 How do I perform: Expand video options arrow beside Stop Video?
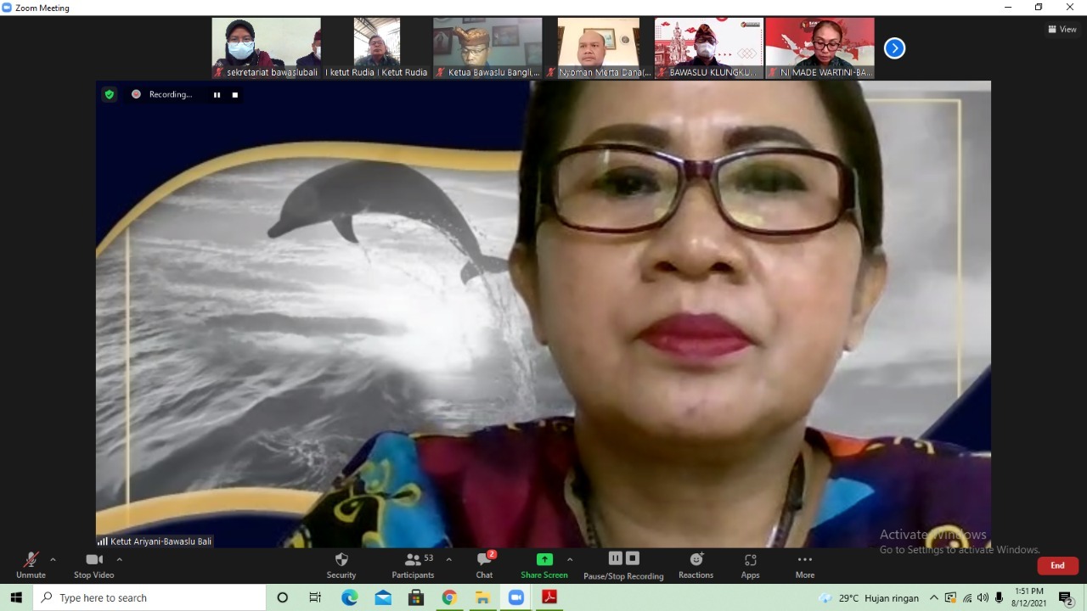[x=119, y=560]
